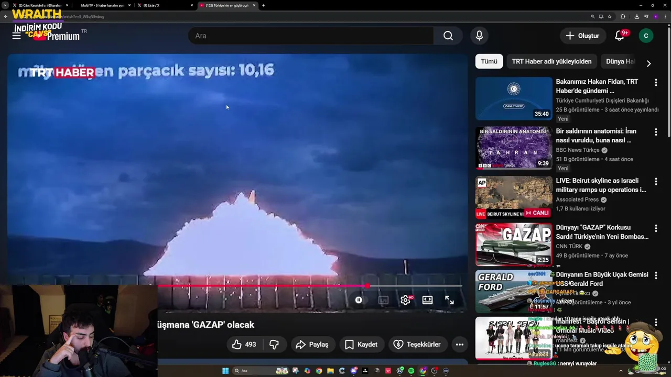Image resolution: width=671 pixels, height=377 pixels.
Task: Open browser downloads icon
Action: tap(636, 16)
